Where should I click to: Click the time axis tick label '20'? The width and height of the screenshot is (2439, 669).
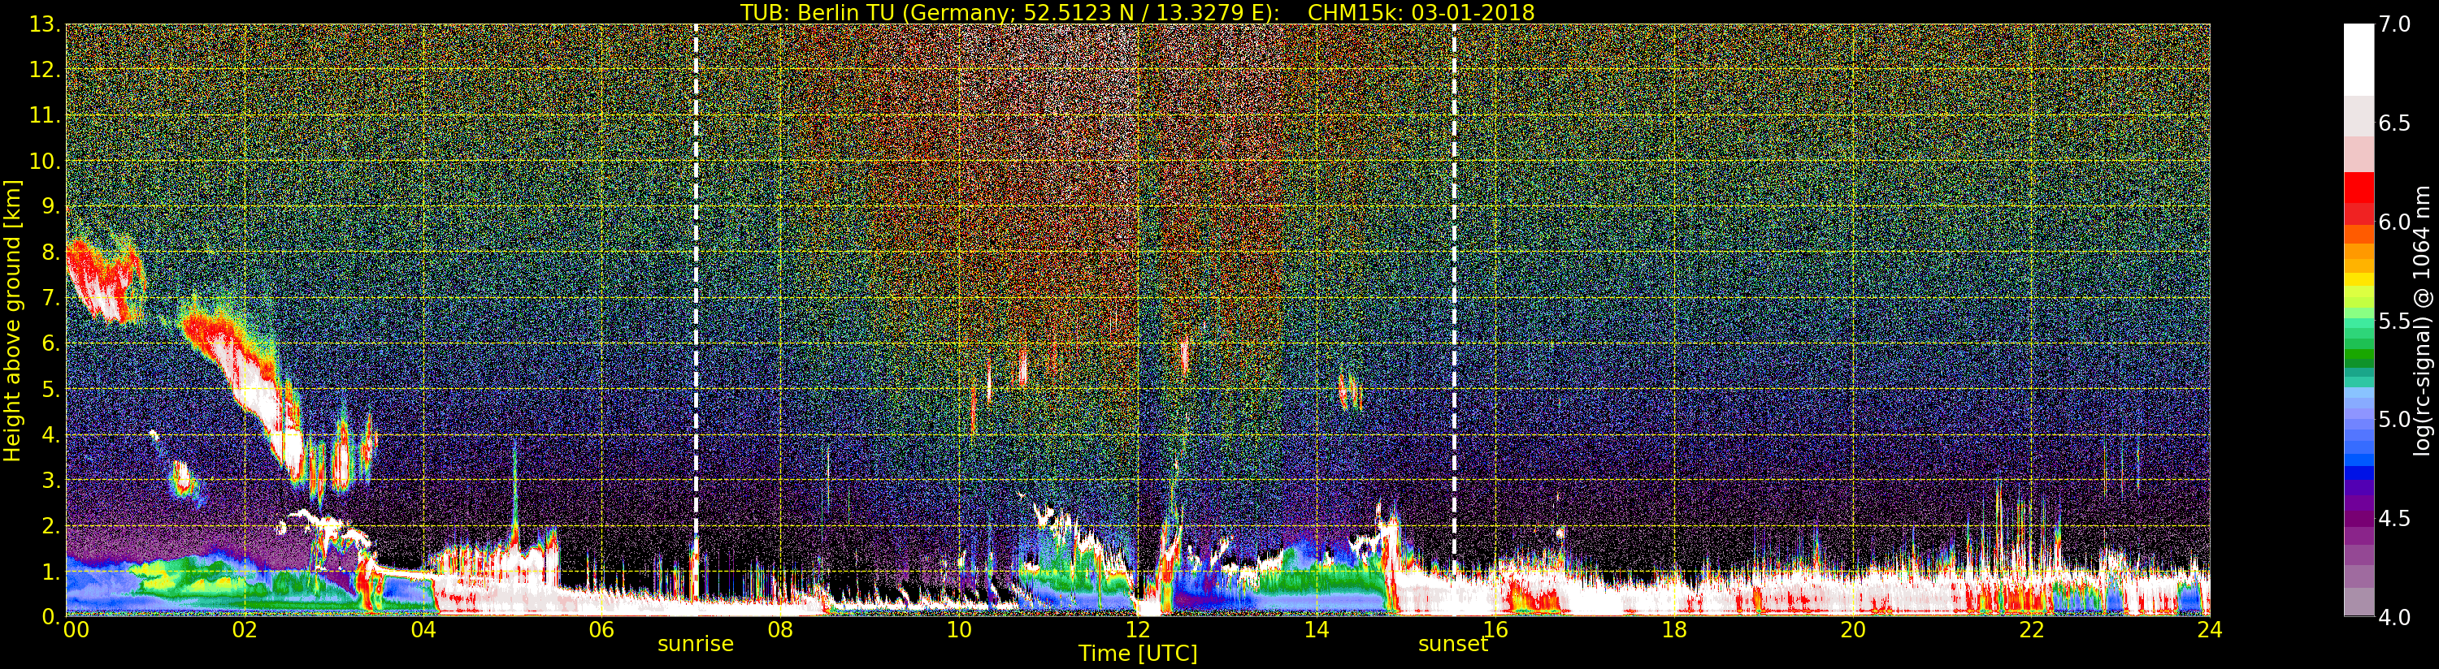(1852, 629)
